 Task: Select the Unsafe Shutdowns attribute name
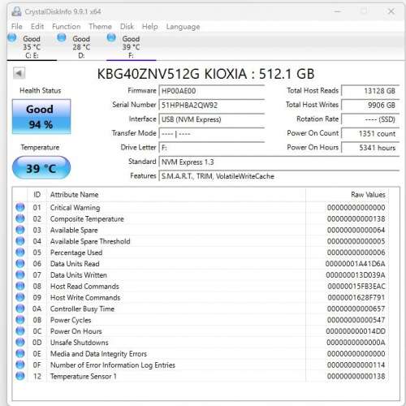tap(80, 343)
